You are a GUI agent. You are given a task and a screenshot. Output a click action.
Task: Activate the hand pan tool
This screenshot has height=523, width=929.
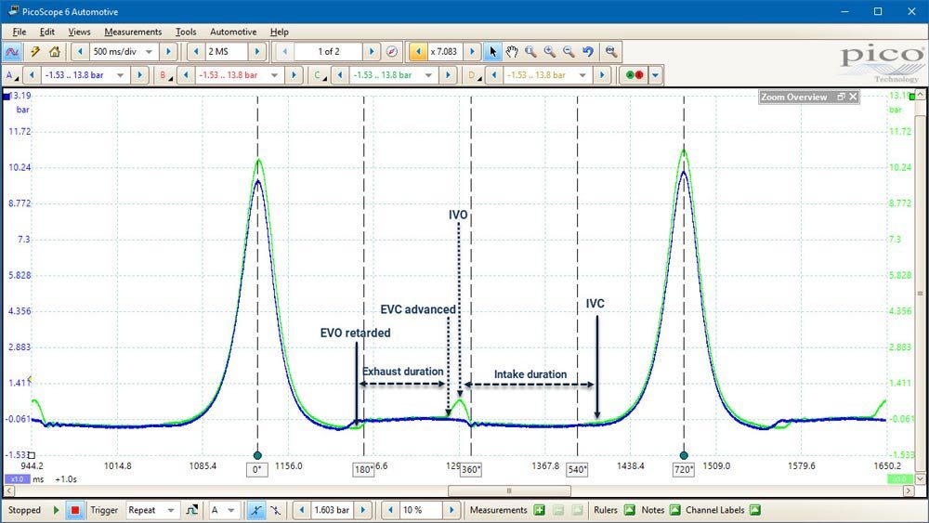click(512, 52)
